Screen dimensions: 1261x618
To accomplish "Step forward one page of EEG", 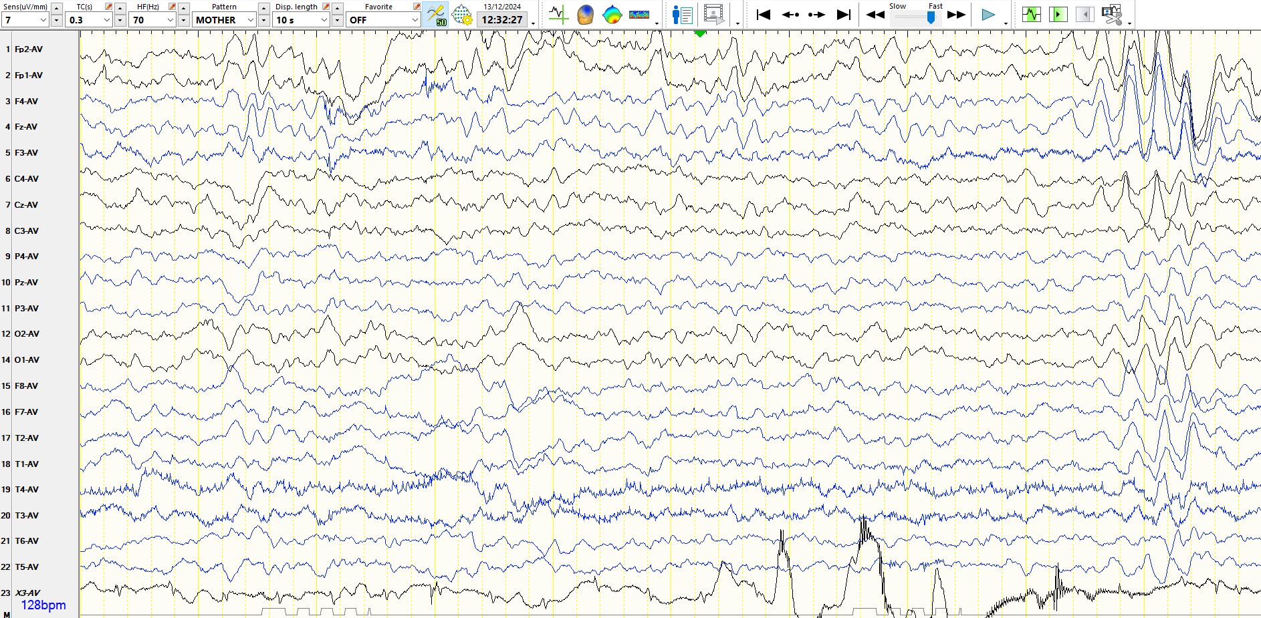I will tap(816, 15).
